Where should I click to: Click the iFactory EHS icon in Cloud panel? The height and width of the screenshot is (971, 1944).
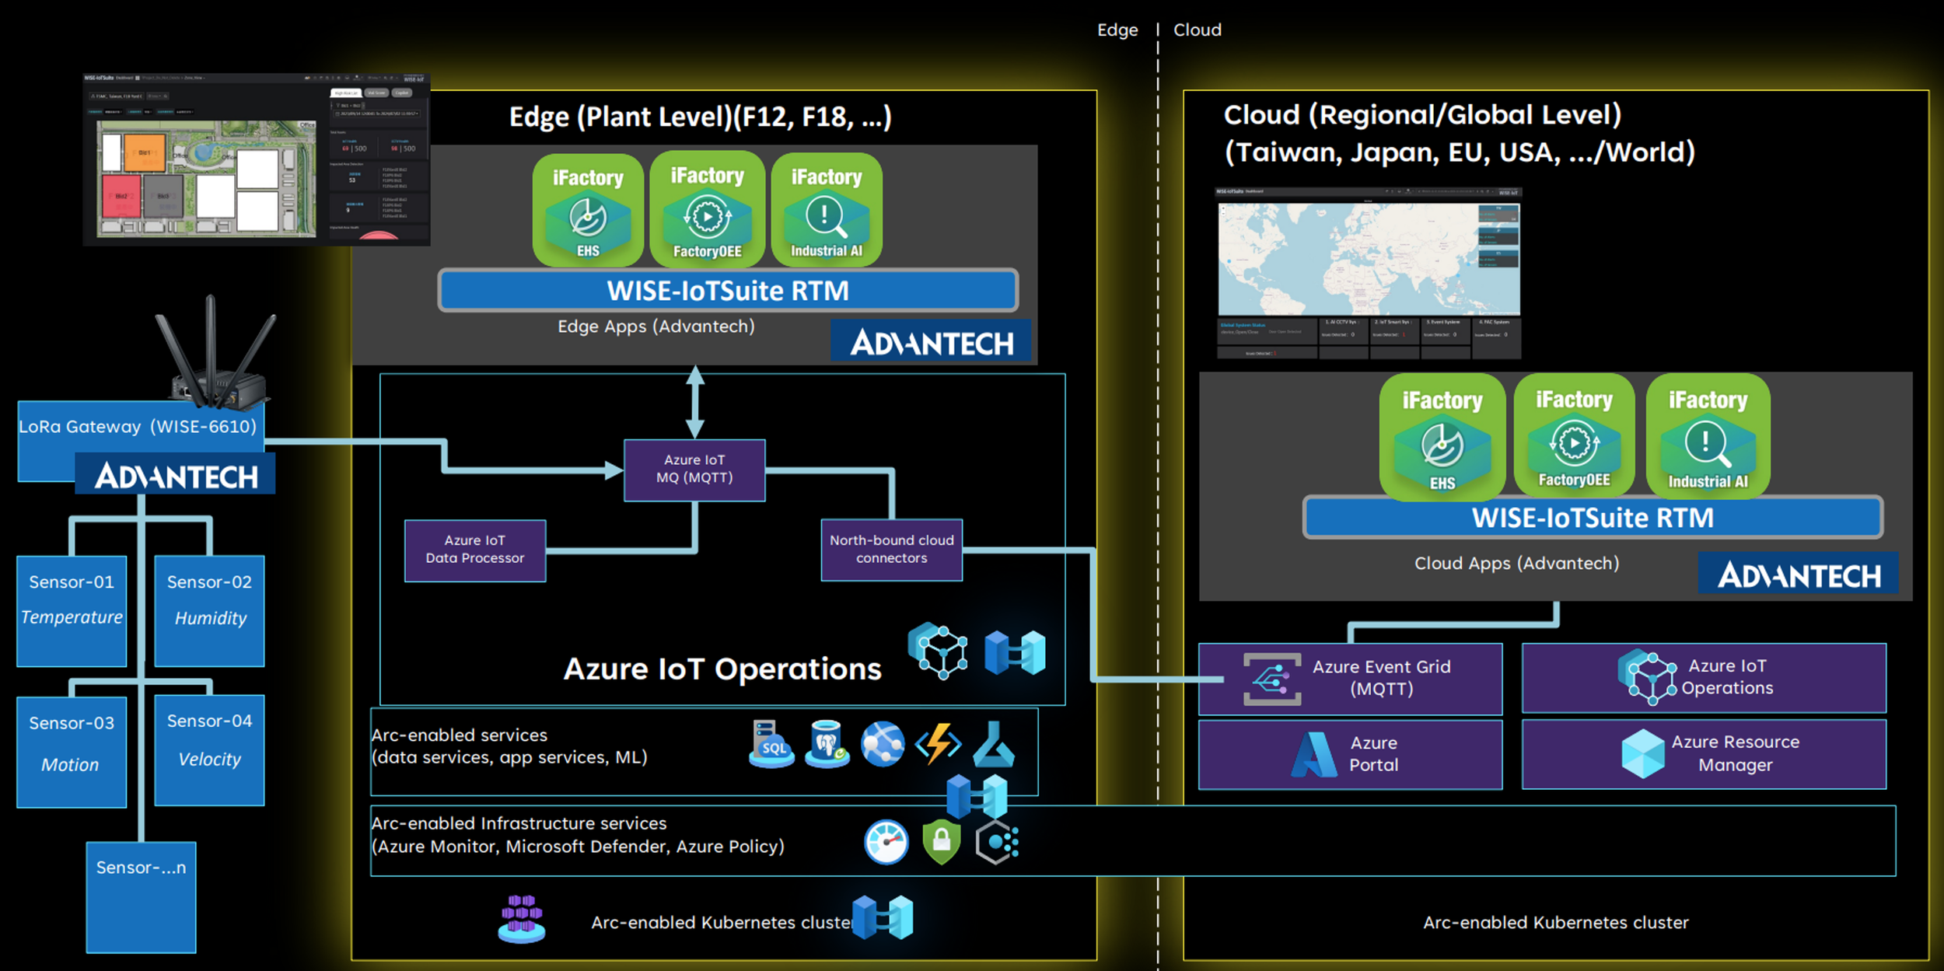(1442, 438)
